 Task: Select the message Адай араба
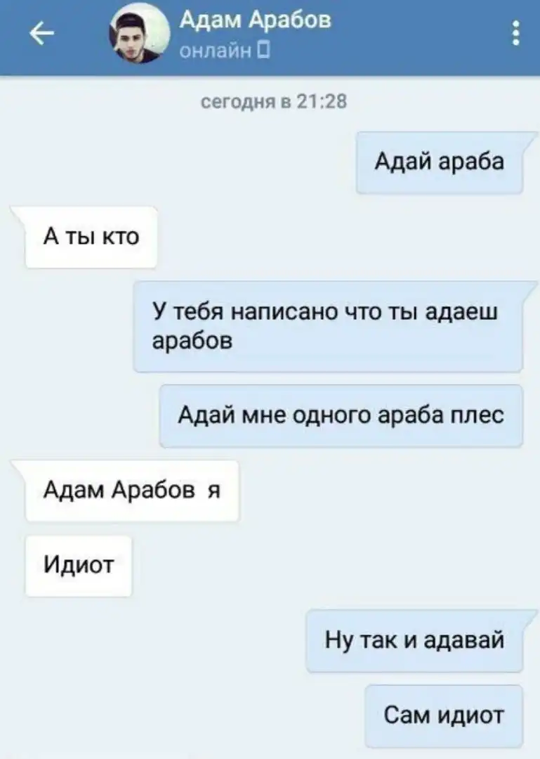tap(440, 162)
